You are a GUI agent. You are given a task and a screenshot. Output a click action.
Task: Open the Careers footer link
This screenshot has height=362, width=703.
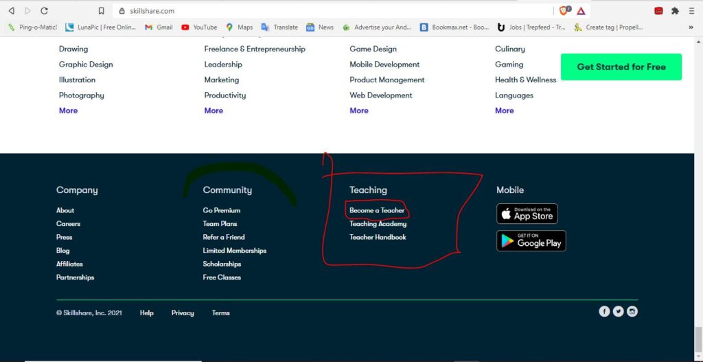[68, 224]
